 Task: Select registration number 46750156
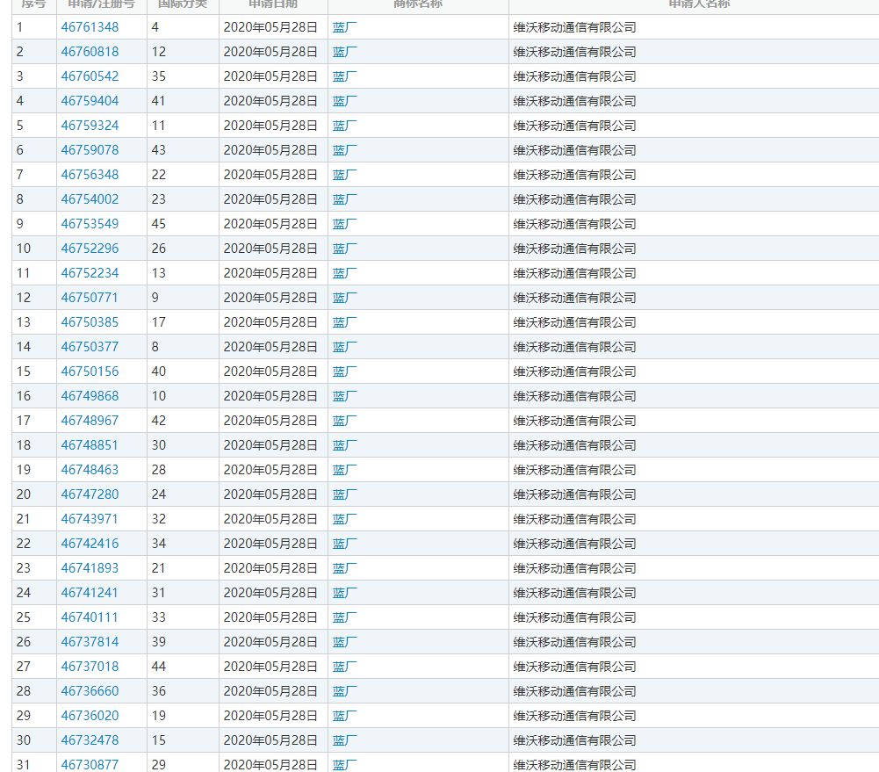point(90,372)
